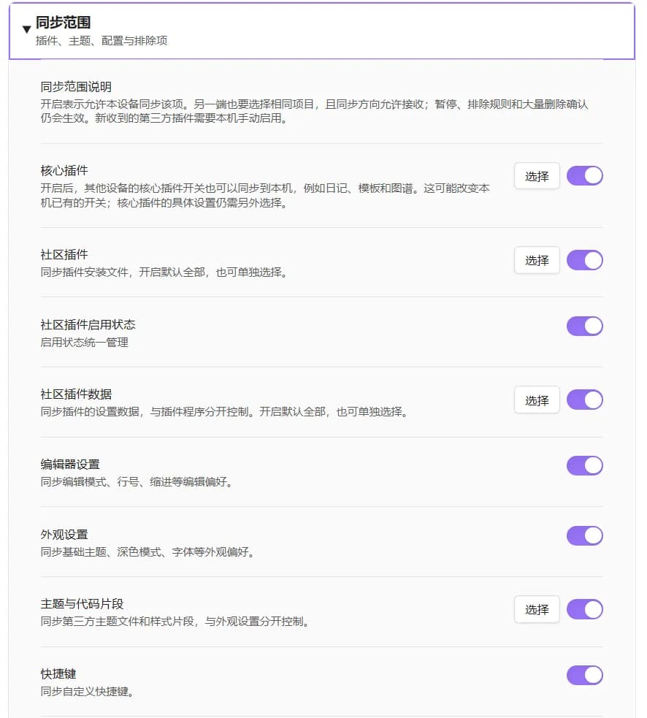
Task: Click the 核心插件 setting label
Action: (64, 170)
